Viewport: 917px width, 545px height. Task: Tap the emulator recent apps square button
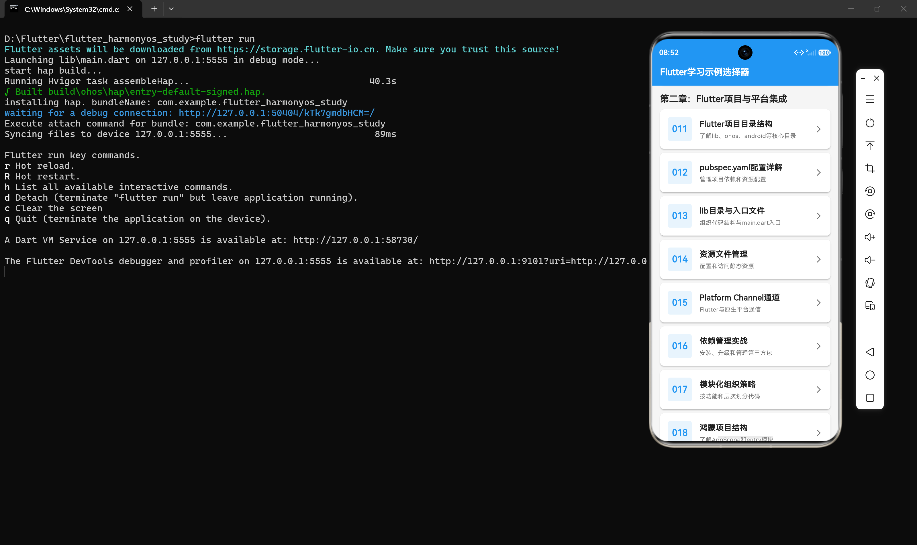869,398
